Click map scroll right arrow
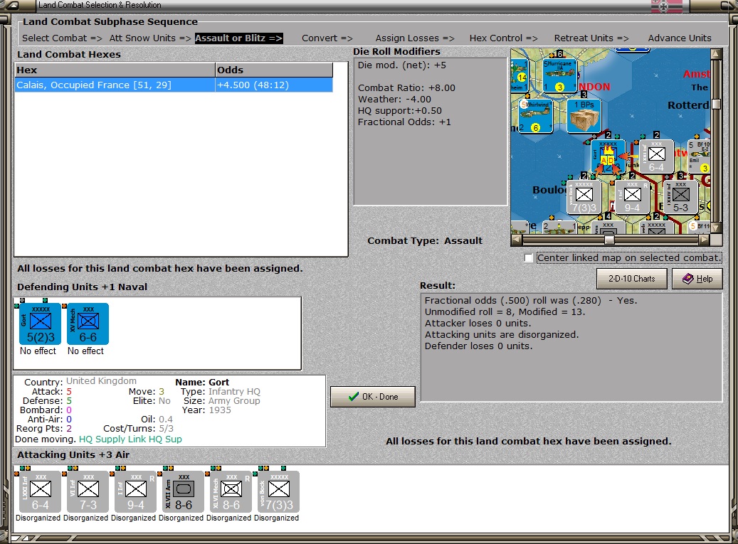This screenshot has width=738, height=544. click(704, 240)
